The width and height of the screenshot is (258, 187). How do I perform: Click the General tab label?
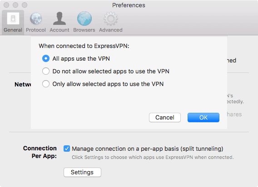13,30
